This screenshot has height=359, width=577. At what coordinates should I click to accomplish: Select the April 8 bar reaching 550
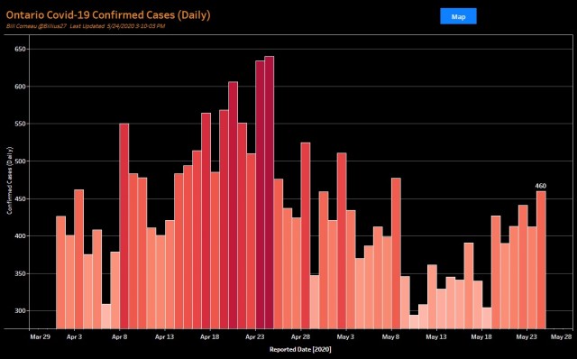[x=124, y=226]
